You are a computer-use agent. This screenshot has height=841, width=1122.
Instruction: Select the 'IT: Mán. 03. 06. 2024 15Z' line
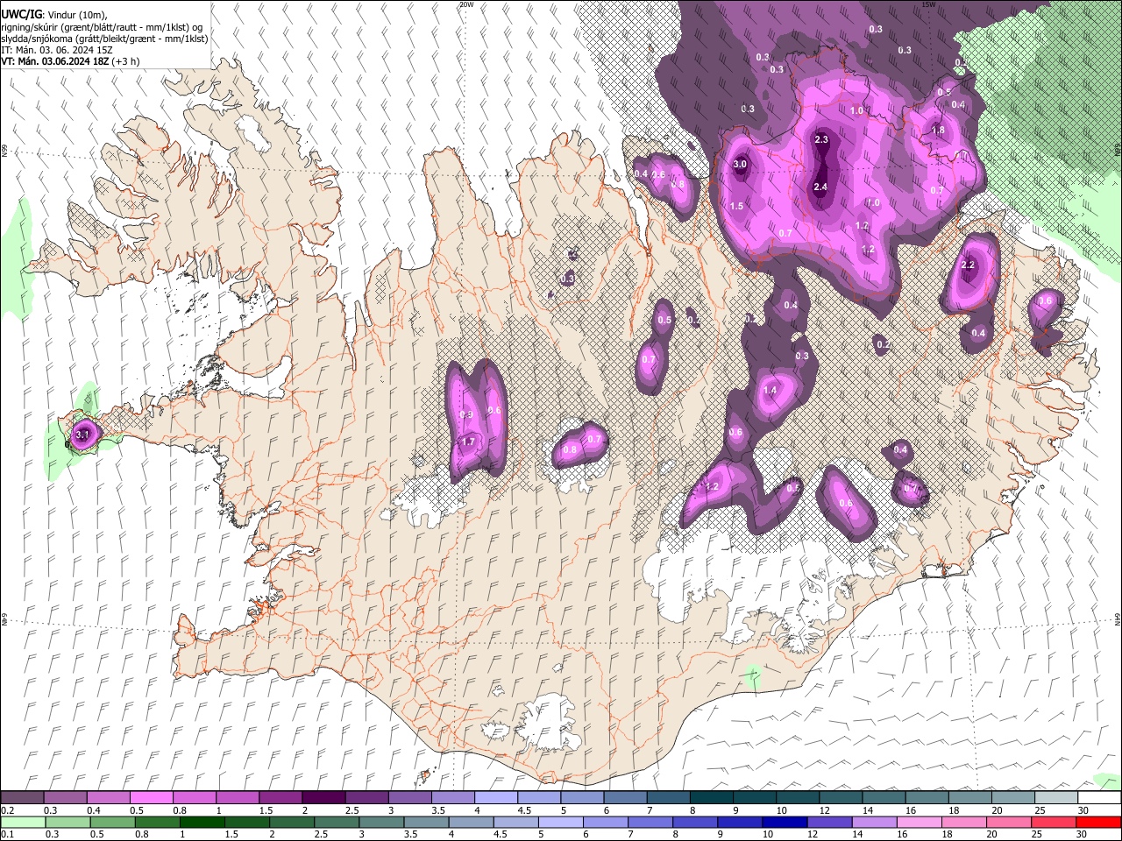57,50
